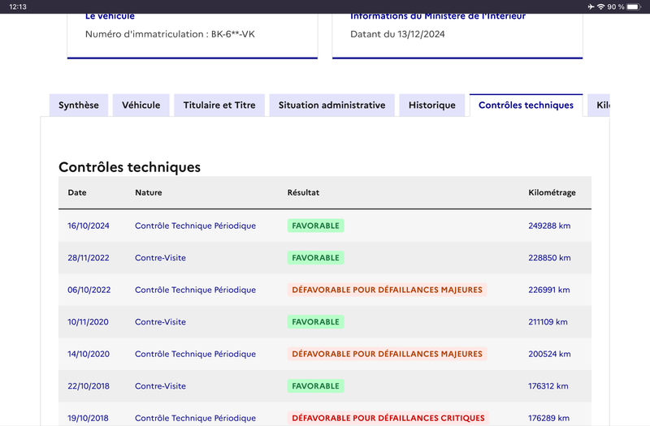Image resolution: width=650 pixels, height=426 pixels.
Task: Select Contre-Visite in the 28/11/2022 row
Action: coord(160,257)
